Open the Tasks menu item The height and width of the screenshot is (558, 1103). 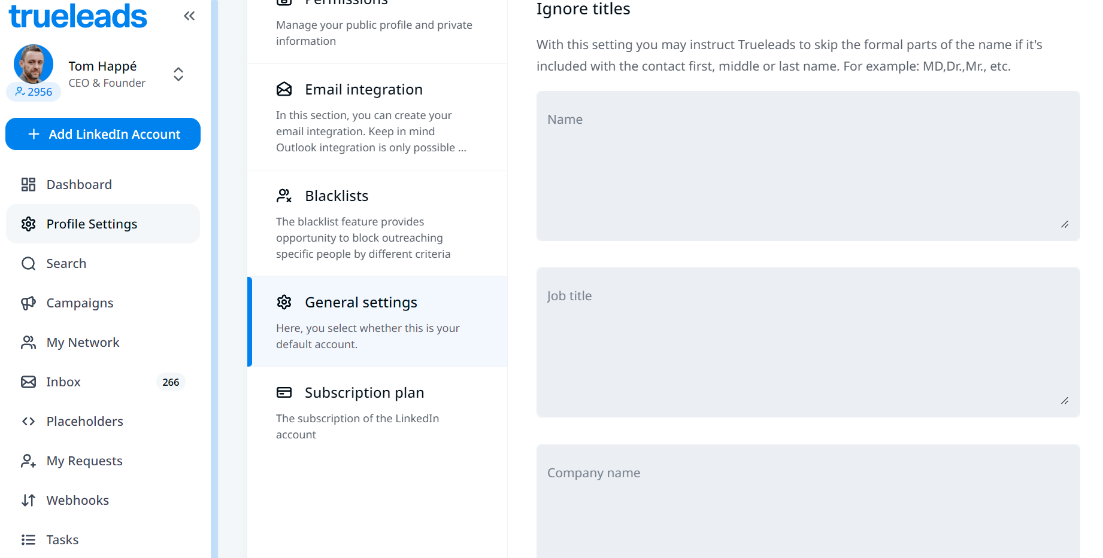click(62, 540)
